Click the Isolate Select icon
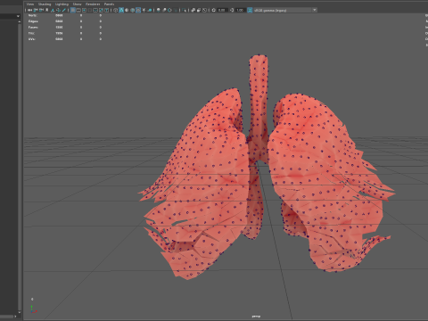Image resolution: width=428 pixels, height=321 pixels. 185,10
